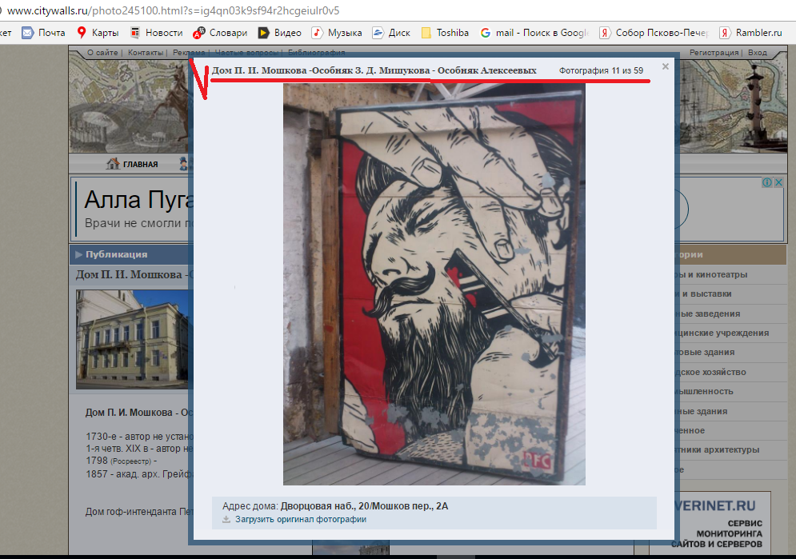
Task: Click the 1798 (Росреестр) line
Action: (x=122, y=461)
